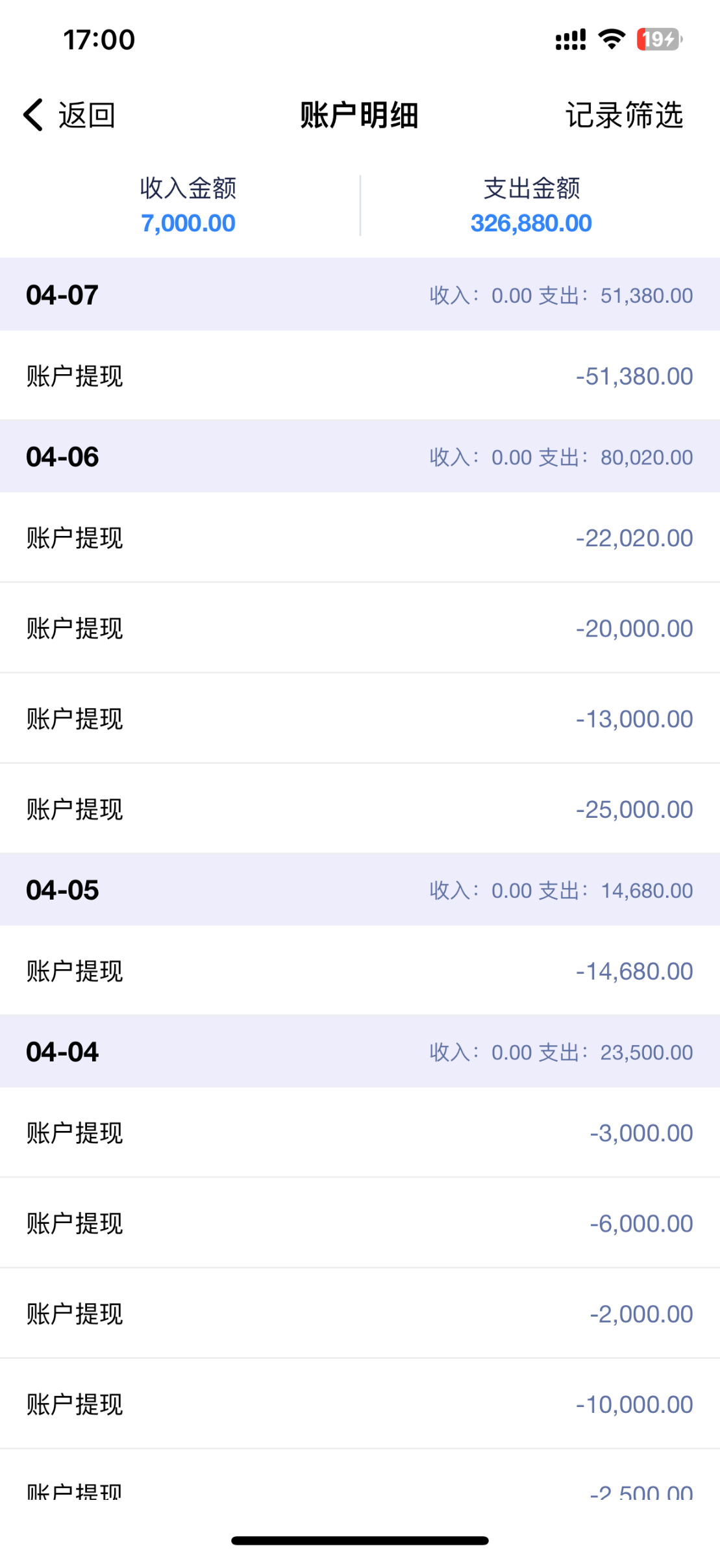Tap the Wi-Fi status icon
This screenshot has width=720, height=1559.
[611, 39]
